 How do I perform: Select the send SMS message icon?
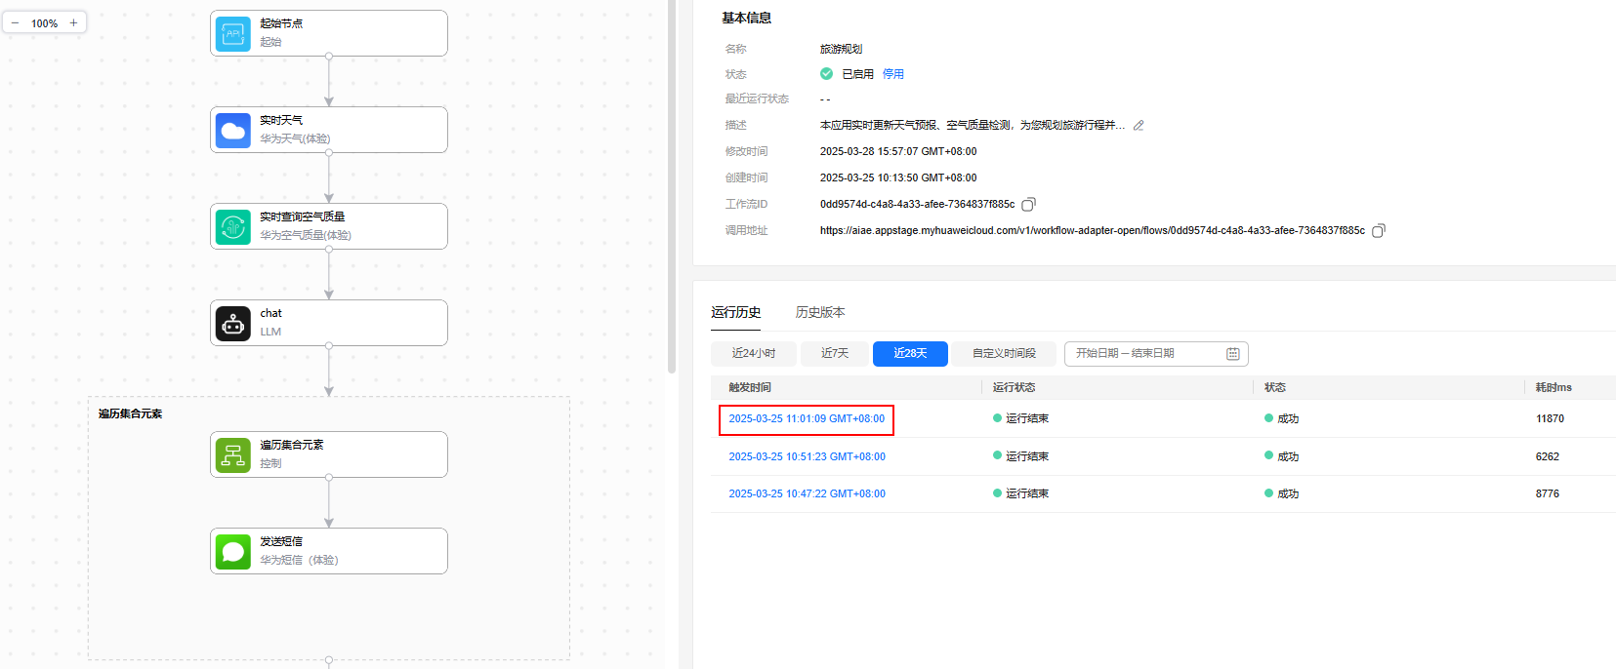[232, 551]
